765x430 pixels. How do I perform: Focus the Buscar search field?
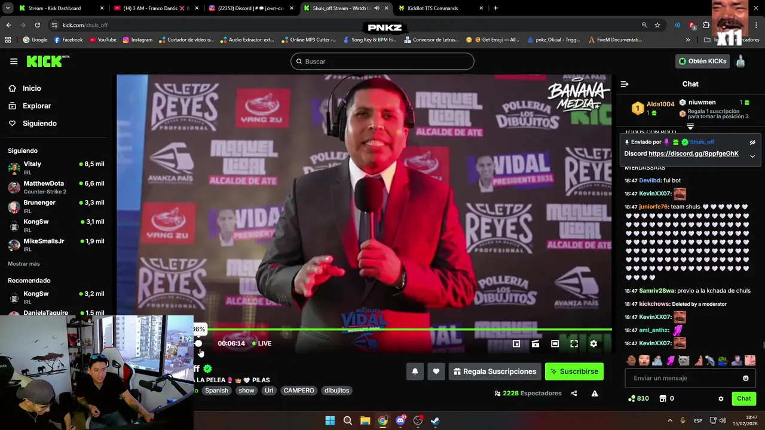coord(382,62)
